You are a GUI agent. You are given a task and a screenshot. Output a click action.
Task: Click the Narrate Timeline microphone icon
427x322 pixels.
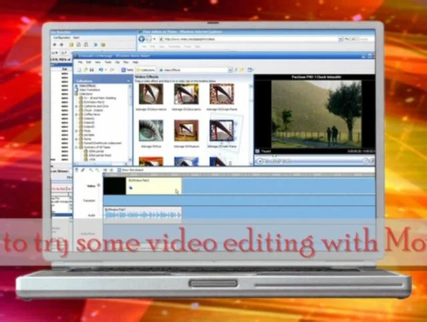tap(83, 170)
